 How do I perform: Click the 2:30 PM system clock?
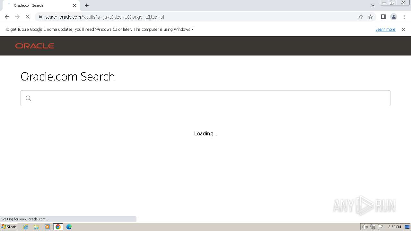point(395,227)
